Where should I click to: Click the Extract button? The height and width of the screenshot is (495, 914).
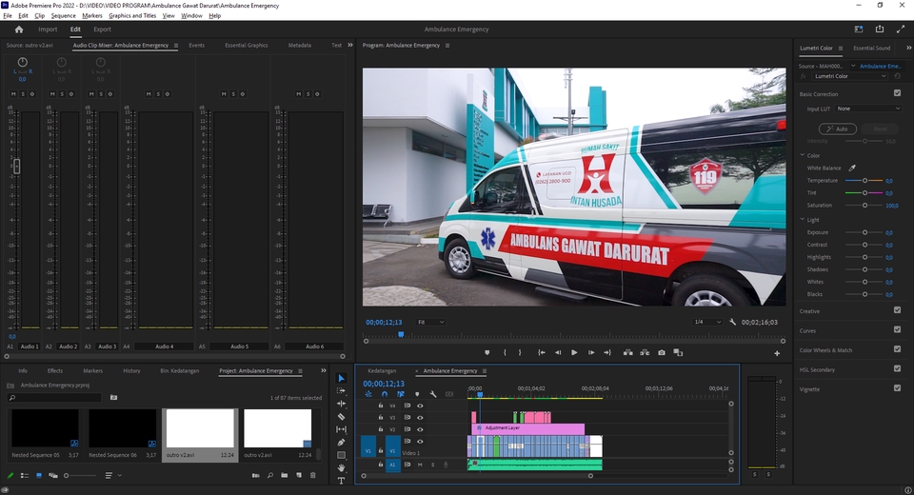click(645, 353)
